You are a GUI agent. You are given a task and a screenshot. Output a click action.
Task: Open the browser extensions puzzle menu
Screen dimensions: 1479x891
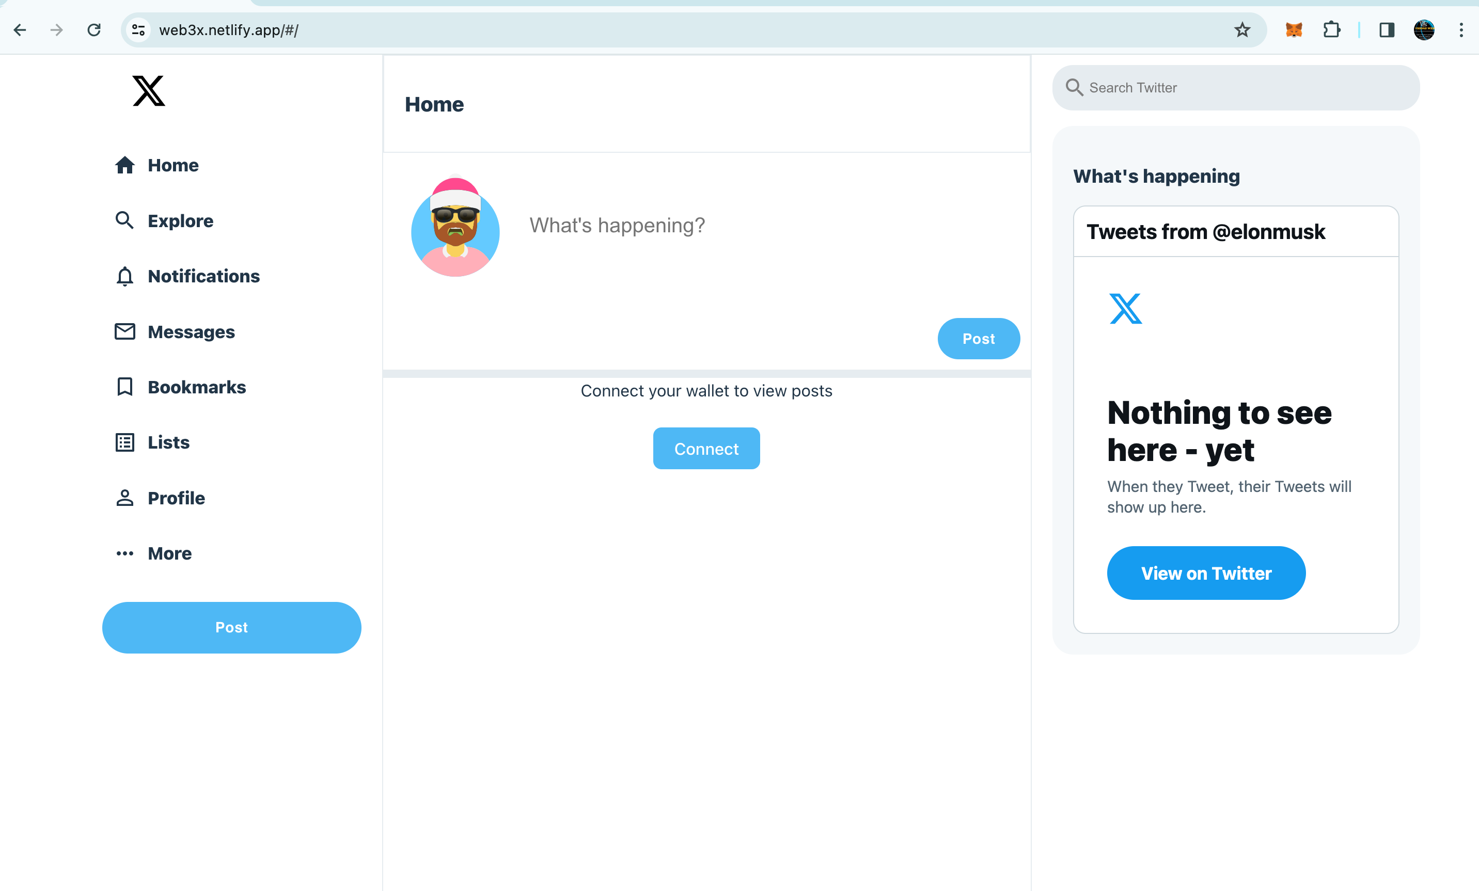click(x=1331, y=30)
